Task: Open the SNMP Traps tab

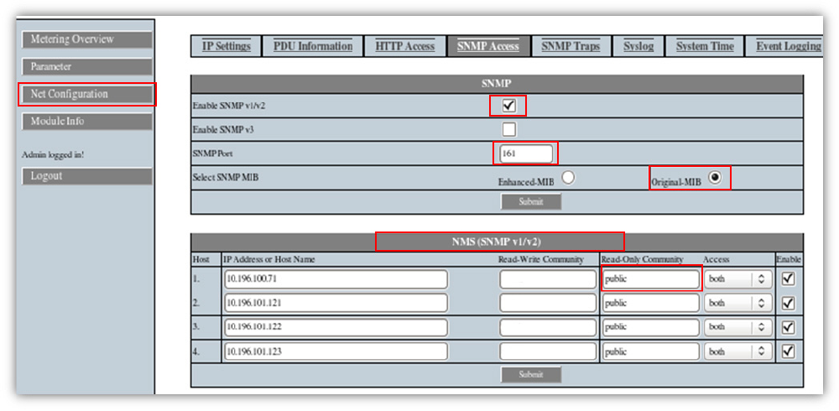Action: (571, 47)
